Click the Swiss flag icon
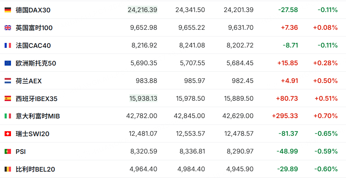346x178 pixels. (8, 134)
